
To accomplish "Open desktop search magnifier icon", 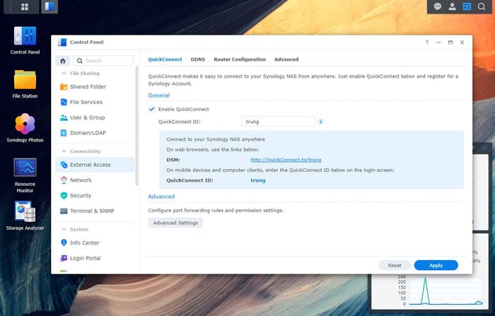I will pos(481,6).
